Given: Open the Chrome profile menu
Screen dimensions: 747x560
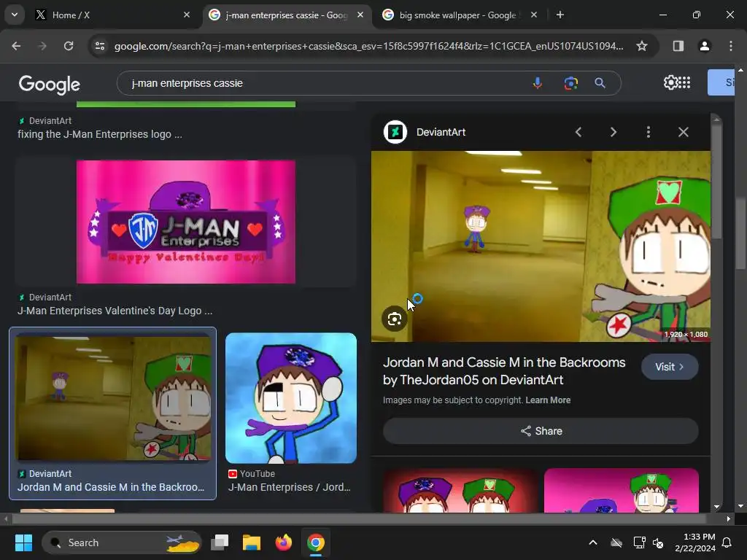Looking at the screenshot, I should 704,46.
